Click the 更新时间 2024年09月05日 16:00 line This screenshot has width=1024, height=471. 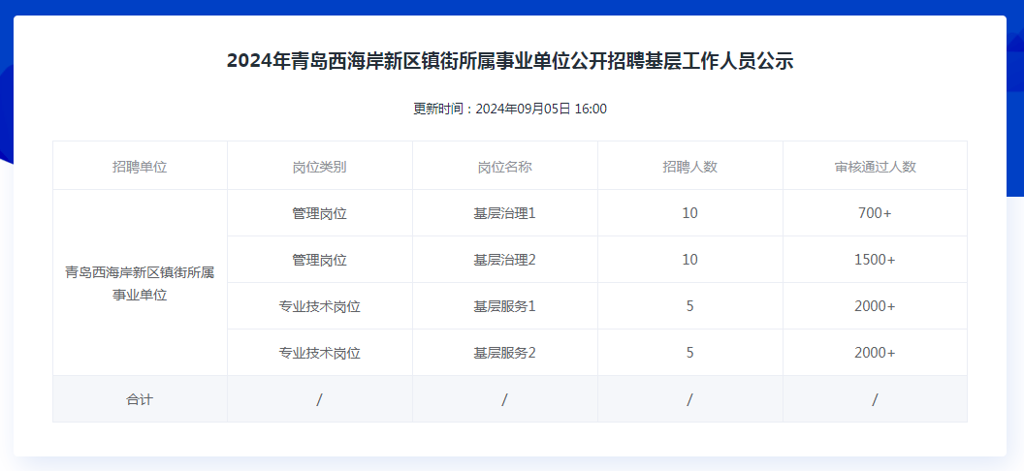coord(510,109)
